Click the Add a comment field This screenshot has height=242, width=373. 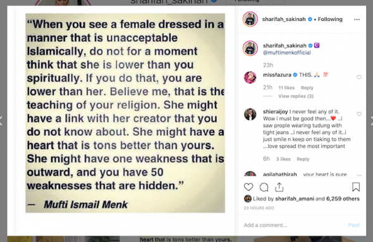pos(295,225)
